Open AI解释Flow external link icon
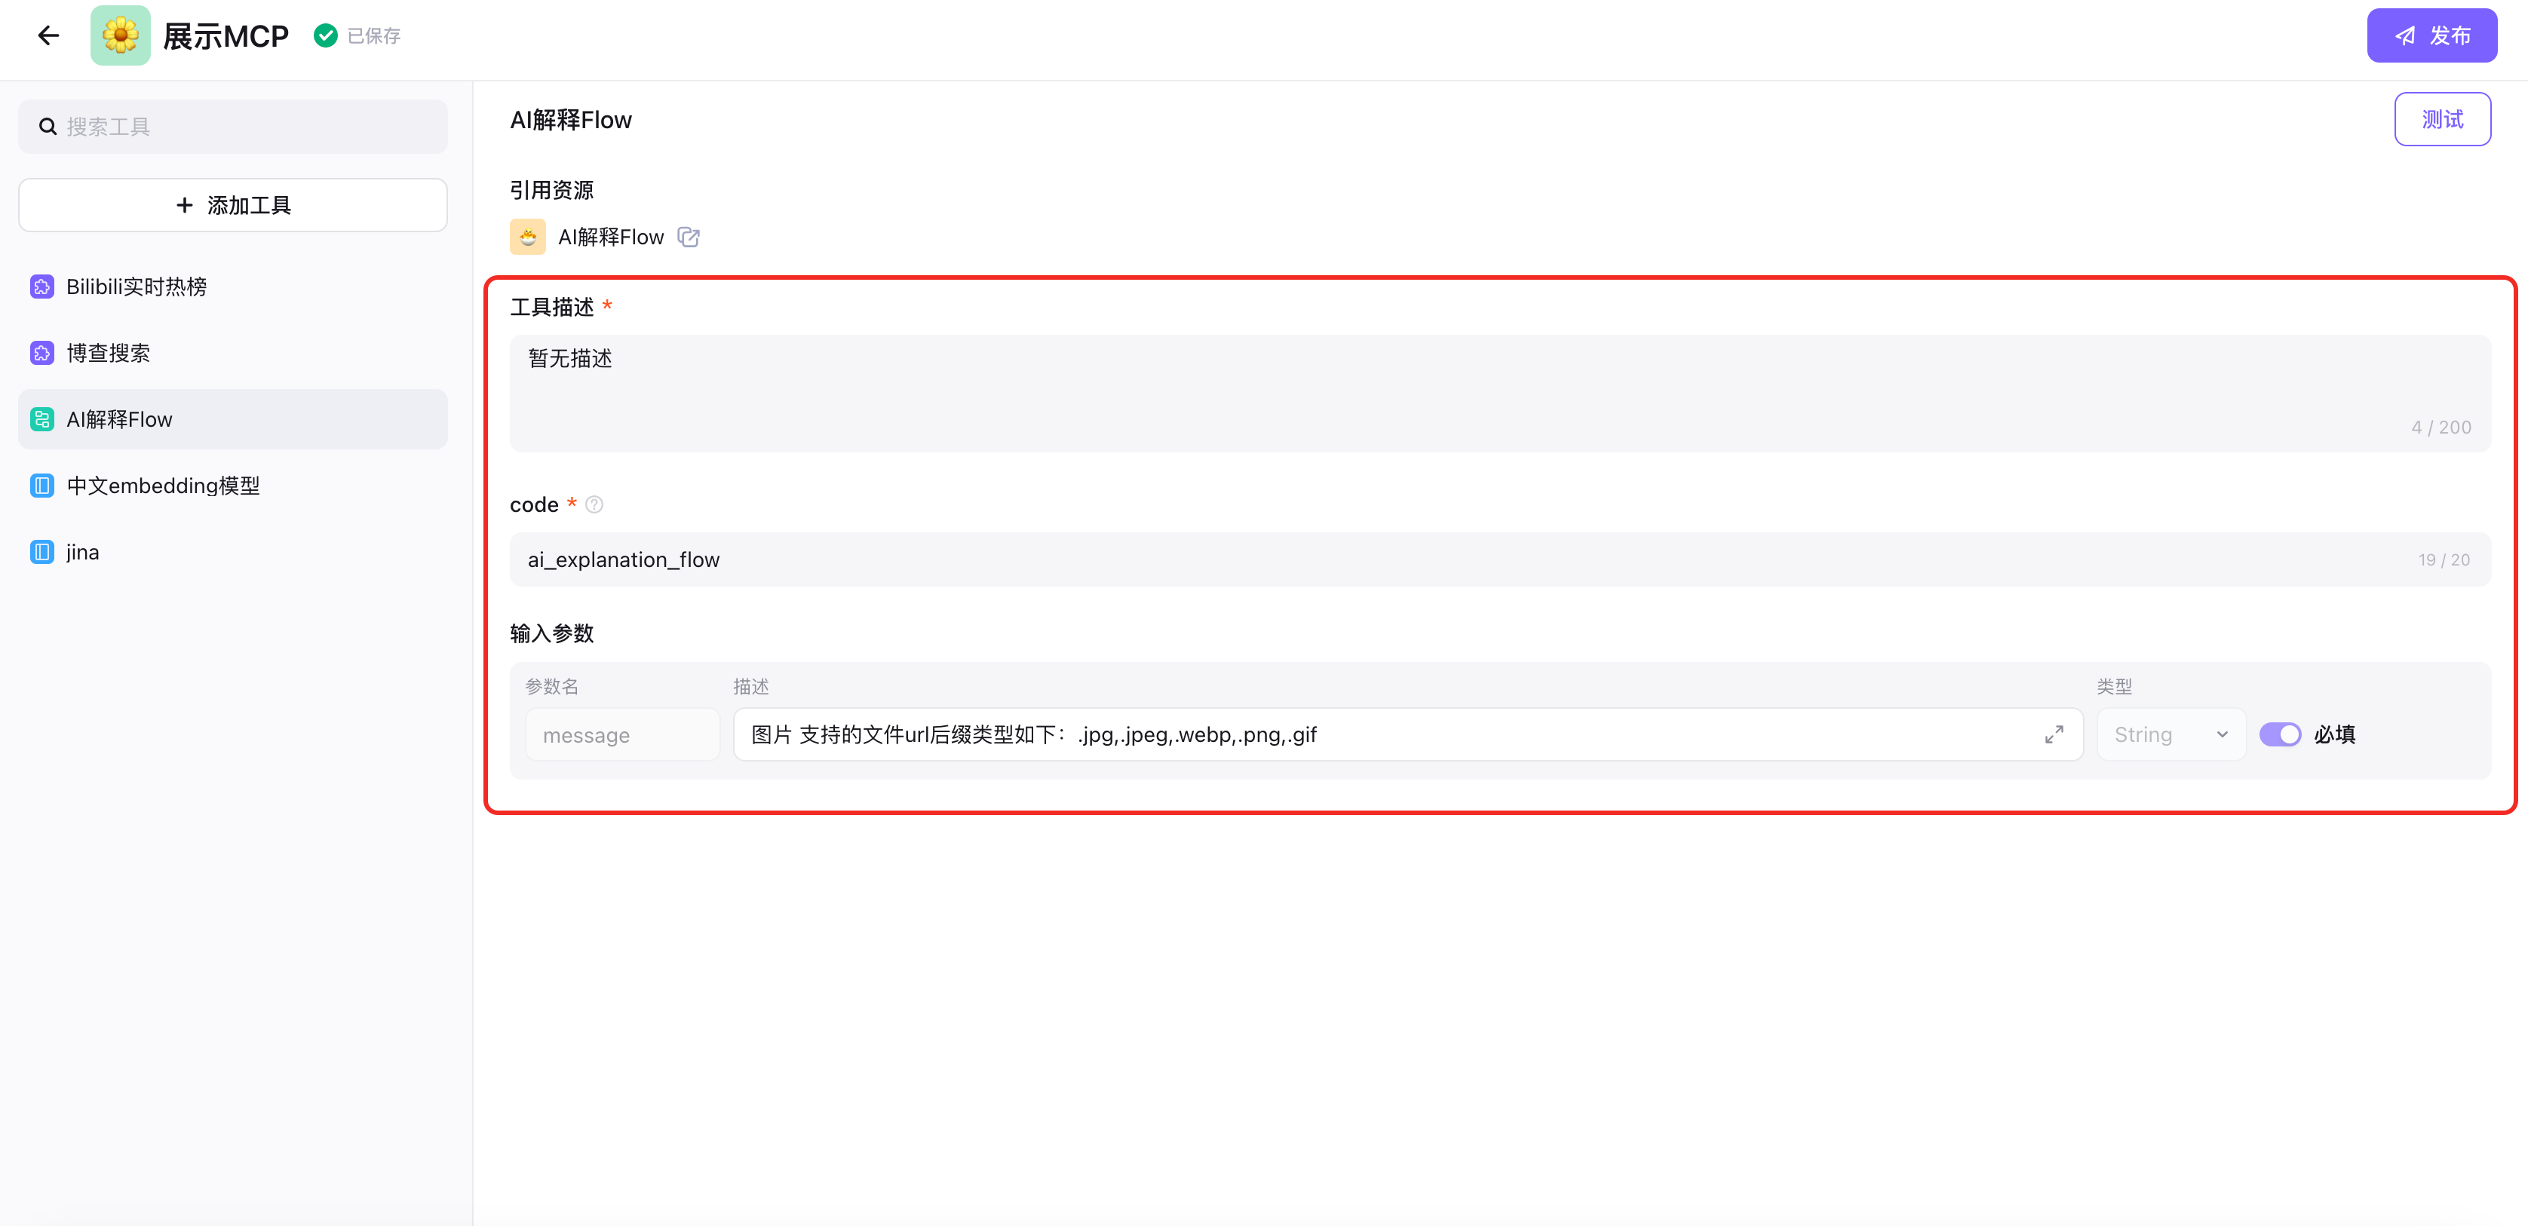The width and height of the screenshot is (2528, 1226). click(x=689, y=238)
